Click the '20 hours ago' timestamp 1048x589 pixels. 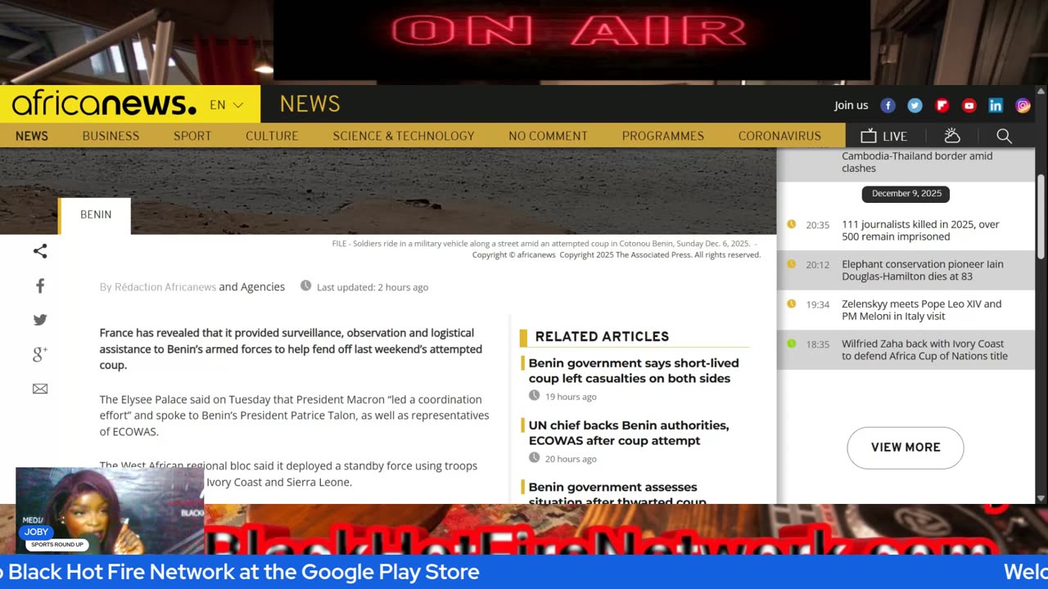pos(571,459)
